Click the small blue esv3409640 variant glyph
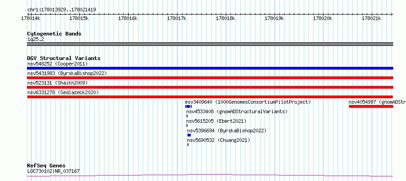The height and width of the screenshot is (181, 406). [x=188, y=106]
